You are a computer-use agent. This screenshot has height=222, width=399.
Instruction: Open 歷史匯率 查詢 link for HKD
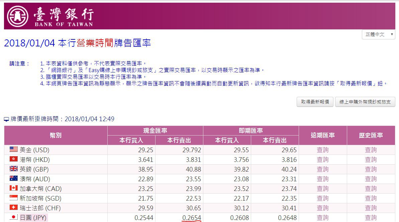[x=371, y=160]
